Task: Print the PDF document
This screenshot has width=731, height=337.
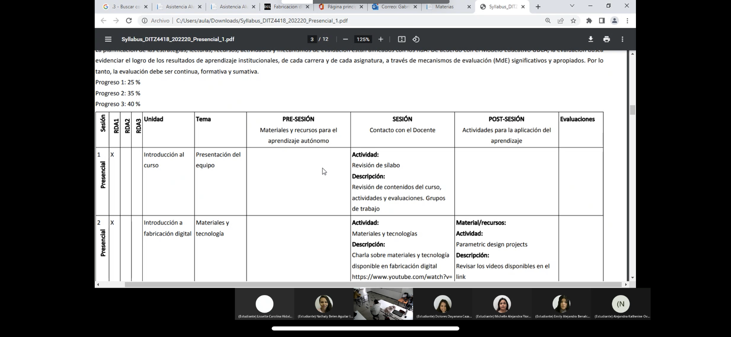Action: click(x=607, y=39)
